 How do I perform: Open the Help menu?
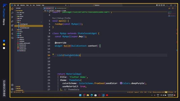(43, 5)
